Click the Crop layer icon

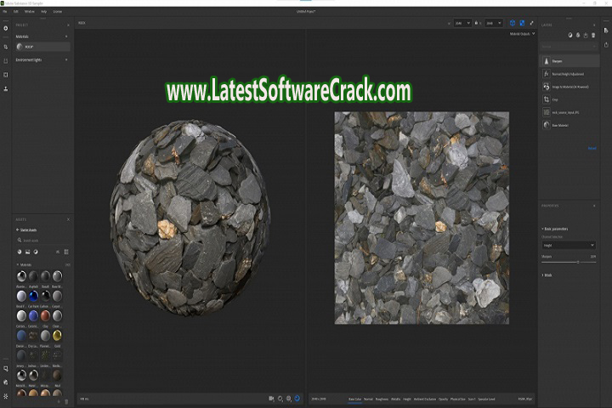[x=546, y=99]
